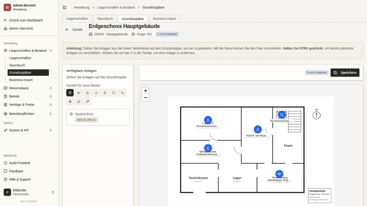Pick the door marker symbol
The image size is (367, 206).
(x=79, y=101)
